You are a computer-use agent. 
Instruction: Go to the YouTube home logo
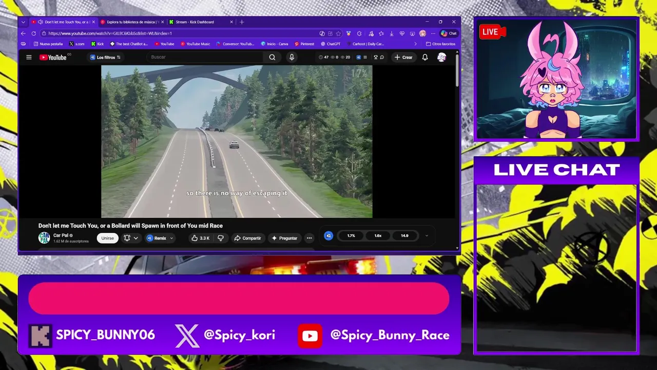point(53,57)
